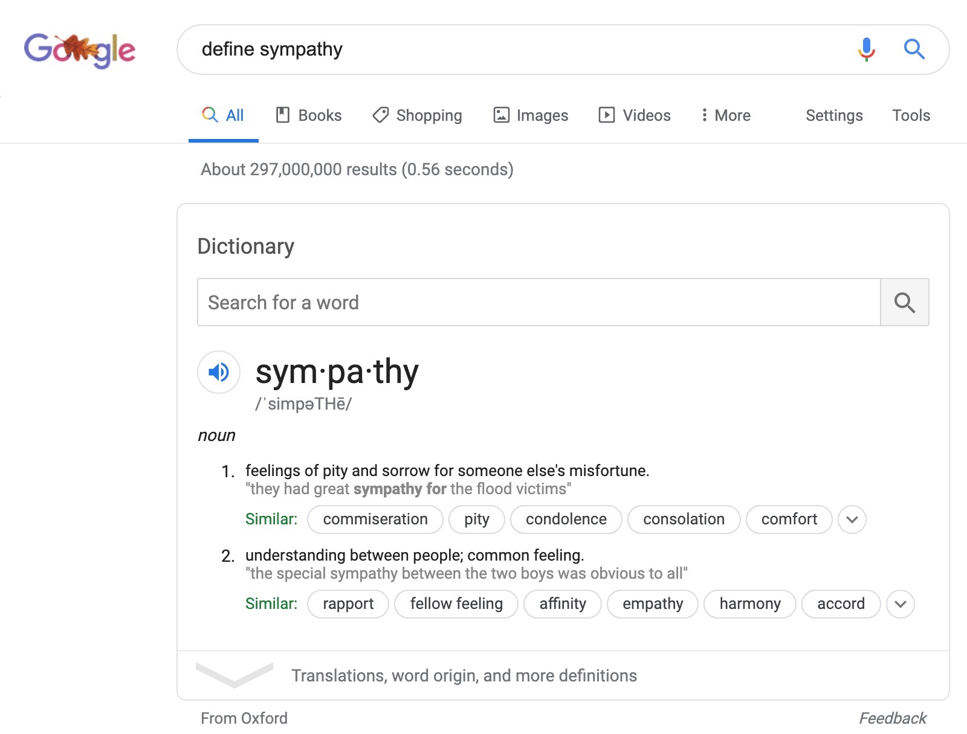Click the magnifier in the Dictionary search box
The width and height of the screenshot is (967, 734).
coord(905,302)
